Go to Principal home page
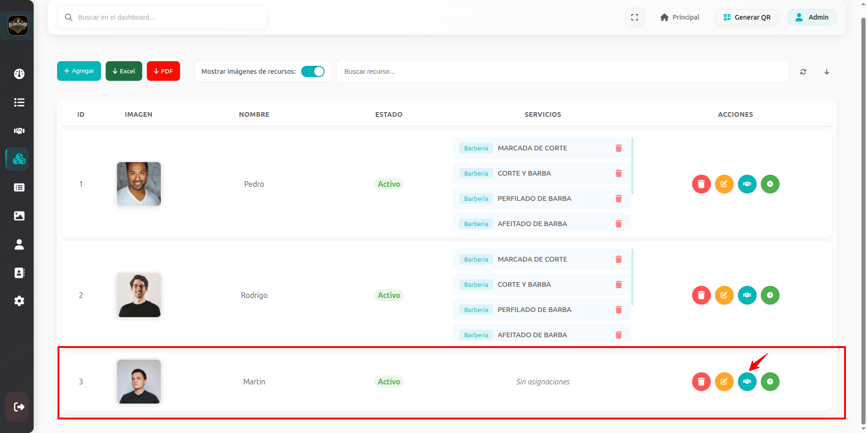This screenshot has width=867, height=433. 679,17
